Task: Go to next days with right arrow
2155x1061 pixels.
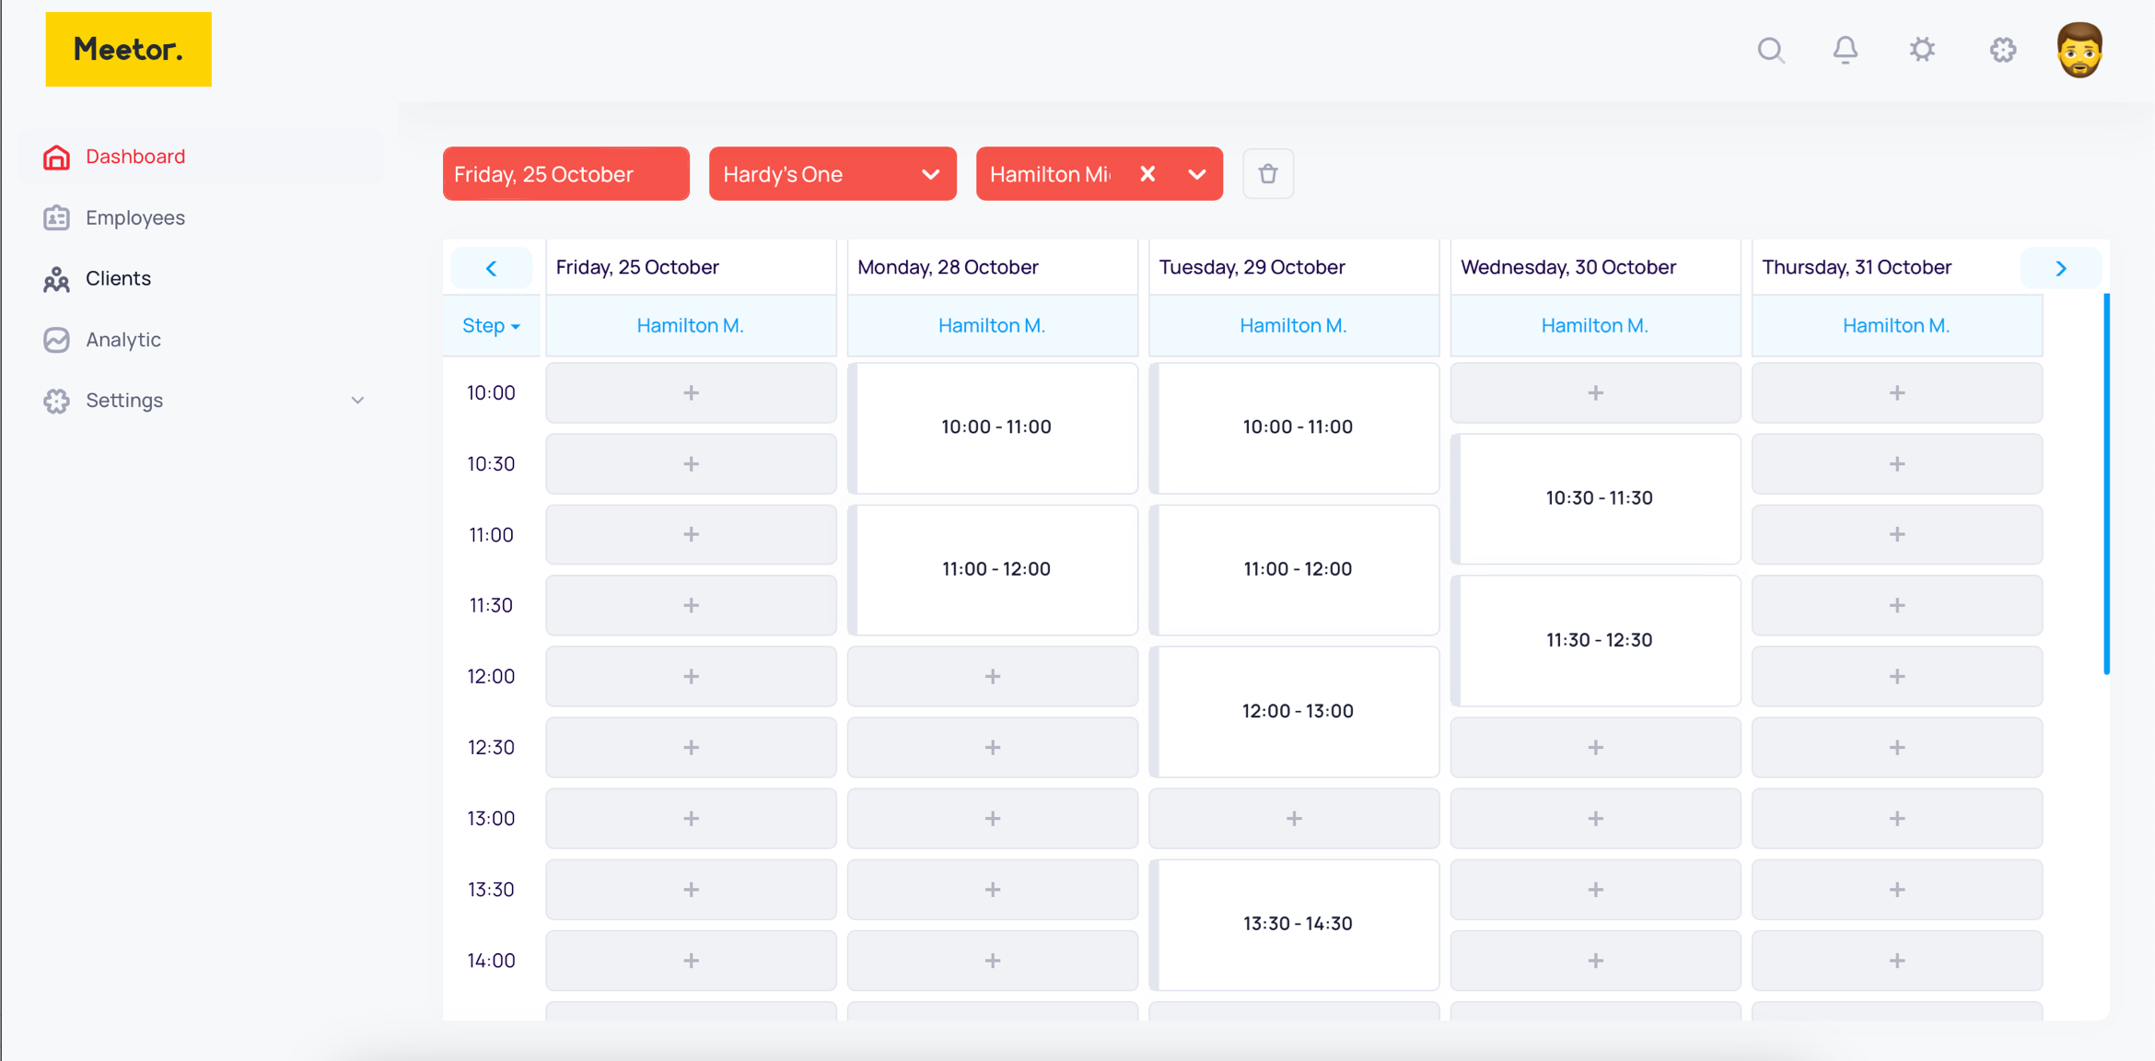Action: click(2061, 268)
